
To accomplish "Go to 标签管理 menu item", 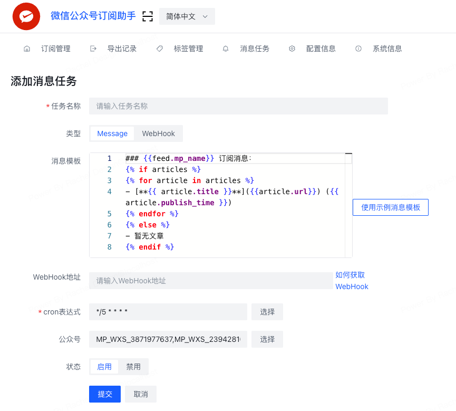I will (188, 49).
